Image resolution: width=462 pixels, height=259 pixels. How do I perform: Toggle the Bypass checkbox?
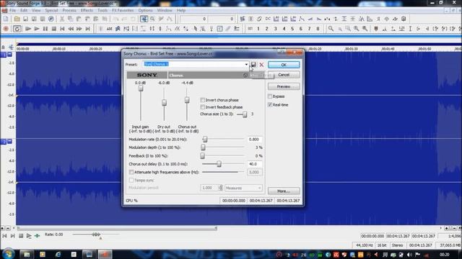pyautogui.click(x=270, y=96)
